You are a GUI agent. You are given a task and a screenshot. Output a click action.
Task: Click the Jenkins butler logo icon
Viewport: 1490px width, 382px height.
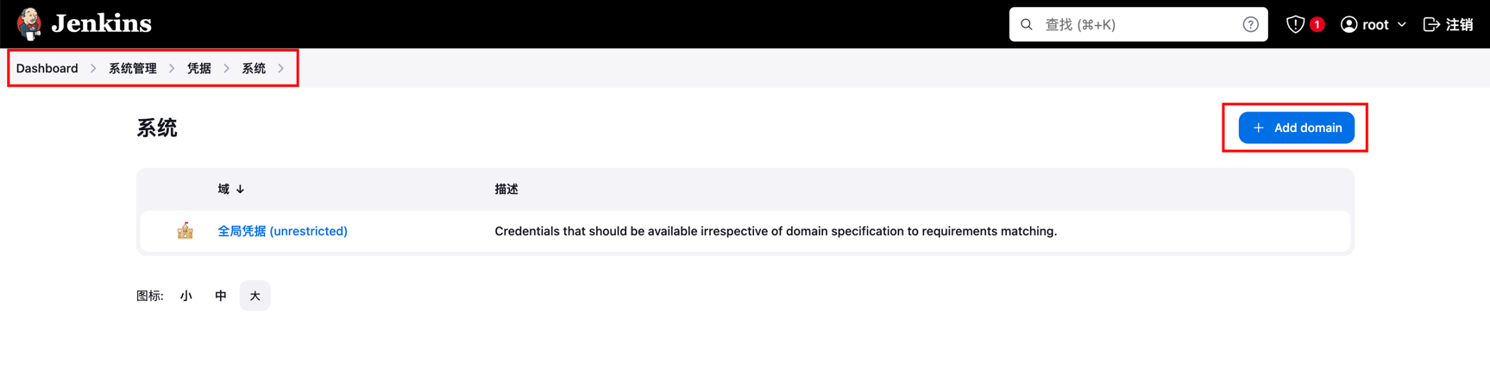[29, 24]
